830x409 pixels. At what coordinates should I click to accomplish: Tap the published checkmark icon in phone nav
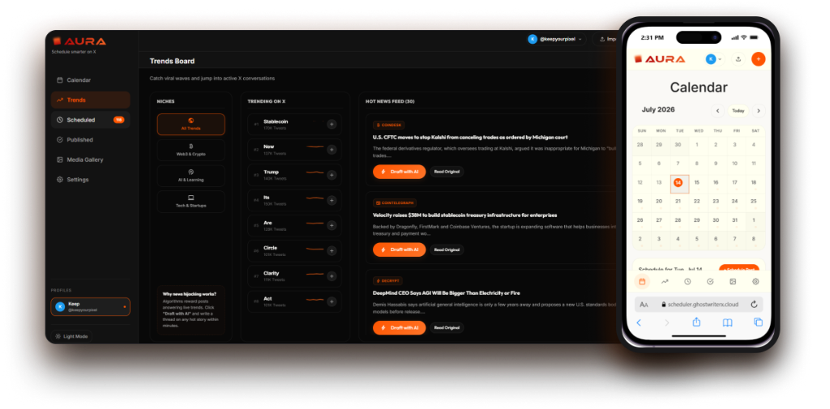[710, 282]
